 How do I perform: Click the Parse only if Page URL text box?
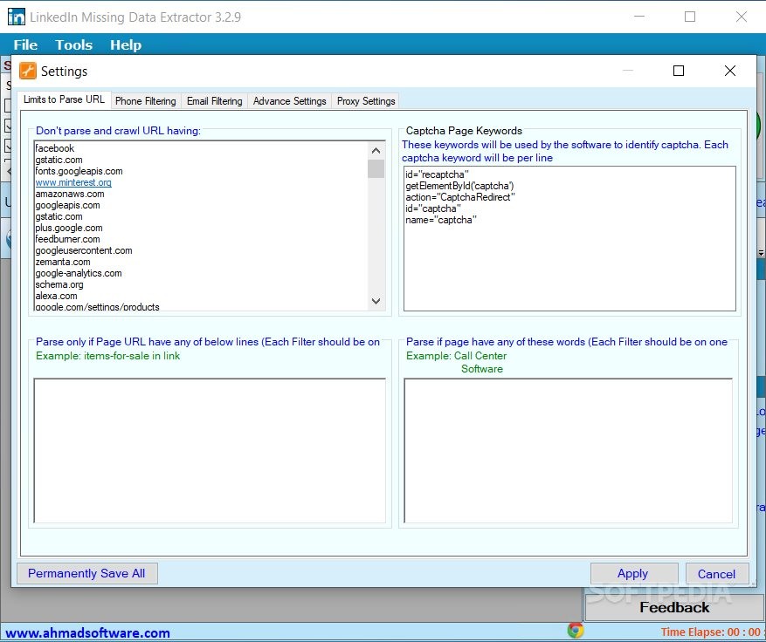point(210,451)
